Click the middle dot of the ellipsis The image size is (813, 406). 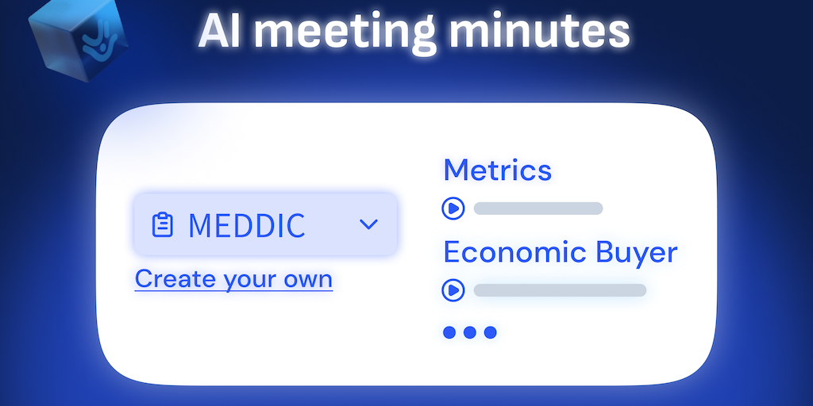(470, 332)
